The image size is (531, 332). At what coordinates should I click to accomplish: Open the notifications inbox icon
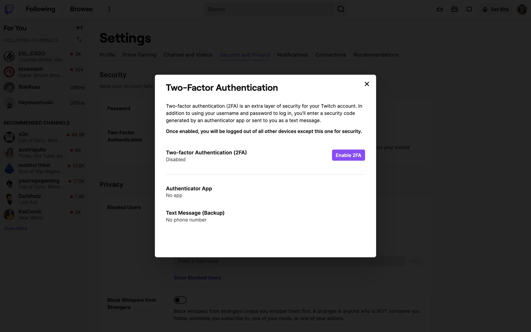point(454,9)
